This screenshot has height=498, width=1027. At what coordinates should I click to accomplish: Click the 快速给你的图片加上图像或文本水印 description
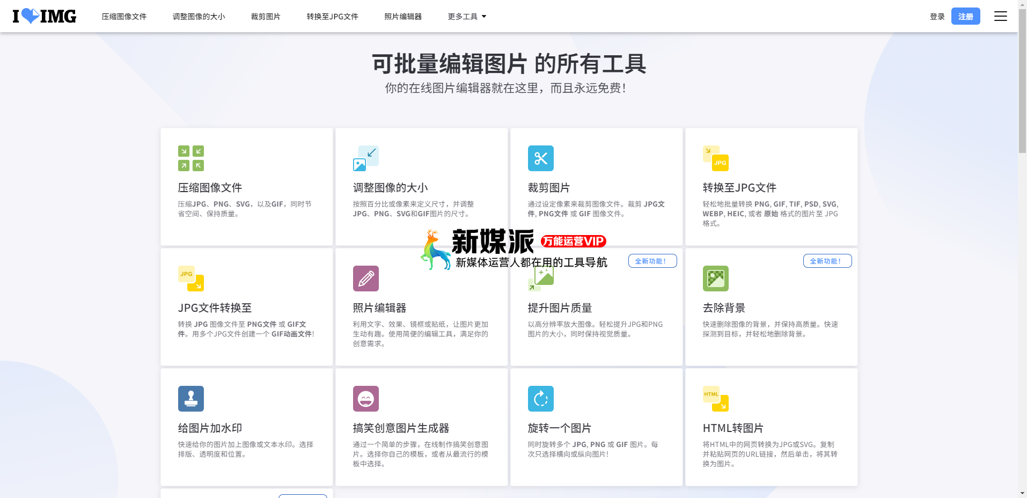(x=246, y=449)
